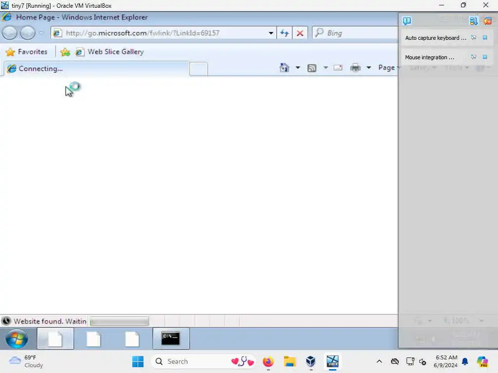Launch Firefox from the host taskbar
The width and height of the screenshot is (498, 373).
click(268, 361)
